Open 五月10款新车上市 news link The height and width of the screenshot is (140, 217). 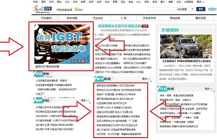[x=117, y=121]
